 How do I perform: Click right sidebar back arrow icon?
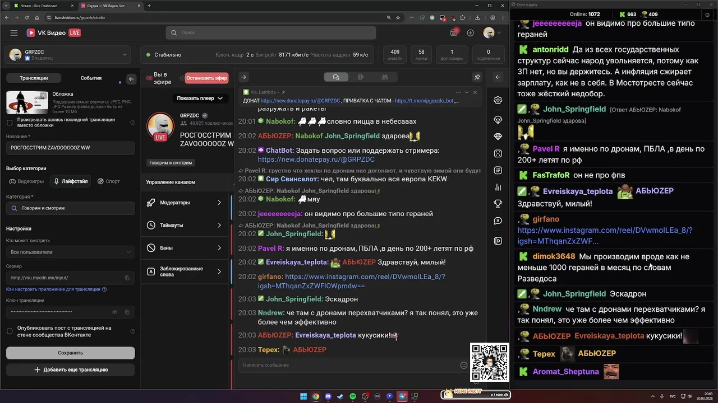click(498, 77)
